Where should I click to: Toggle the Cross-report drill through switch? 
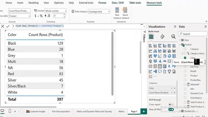(171, 105)
